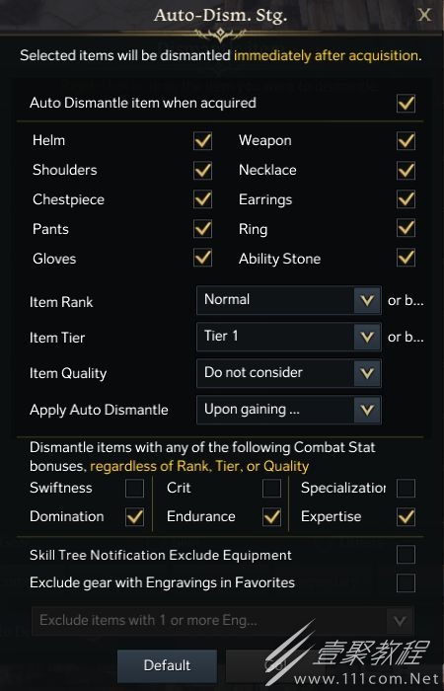Enable the Specialization stat checkbox
This screenshot has height=691, width=444.
tap(406, 489)
